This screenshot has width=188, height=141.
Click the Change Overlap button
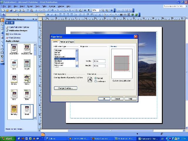pyautogui.click(x=66, y=88)
